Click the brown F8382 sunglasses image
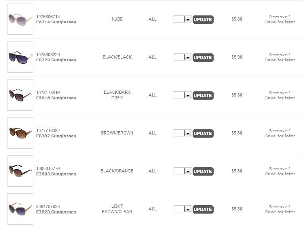The image size is (304, 229). (20, 133)
